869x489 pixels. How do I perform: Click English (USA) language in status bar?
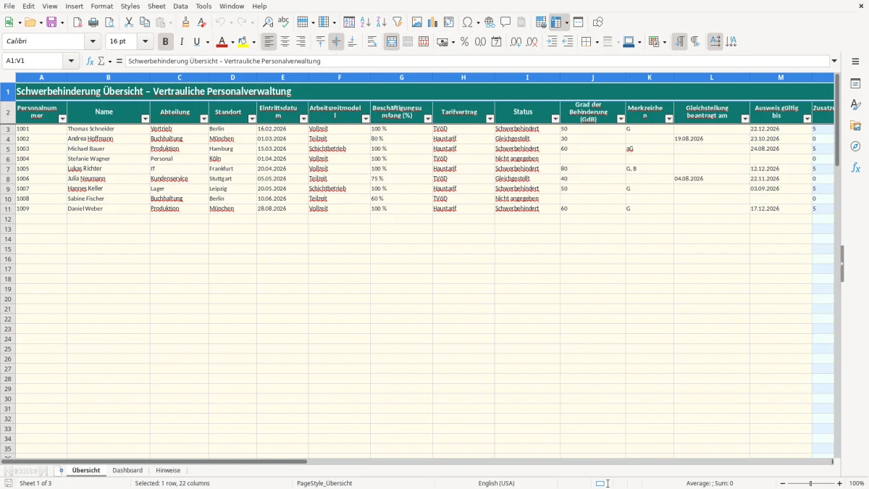coord(497,483)
